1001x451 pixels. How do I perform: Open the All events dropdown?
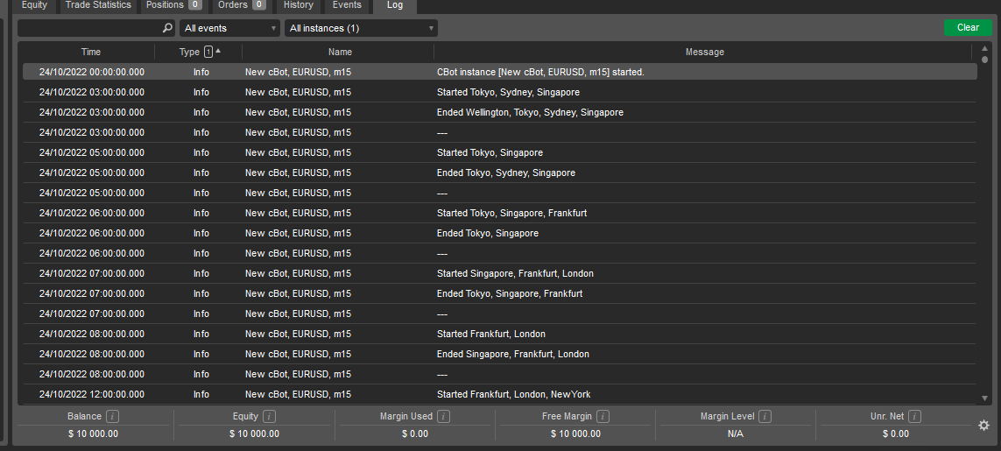click(x=229, y=28)
